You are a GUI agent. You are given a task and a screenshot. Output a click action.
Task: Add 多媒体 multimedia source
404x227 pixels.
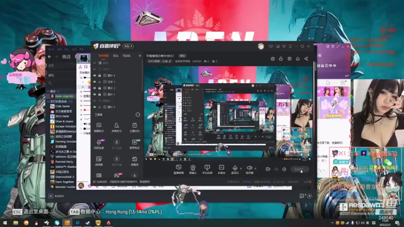[221, 169]
